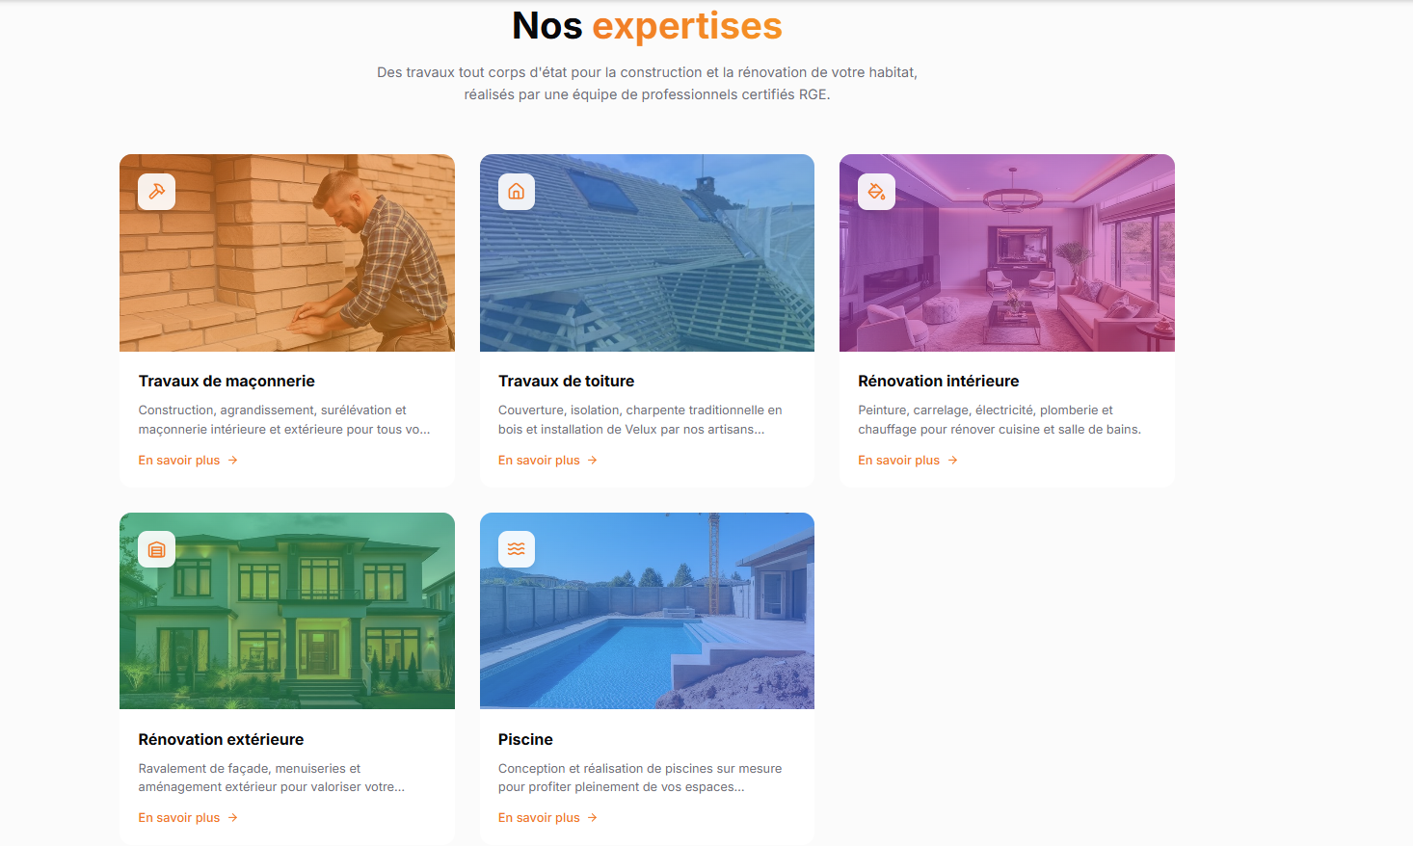Open En savoir plus for Travaux de toiture
The image size is (1413, 846).
click(539, 461)
